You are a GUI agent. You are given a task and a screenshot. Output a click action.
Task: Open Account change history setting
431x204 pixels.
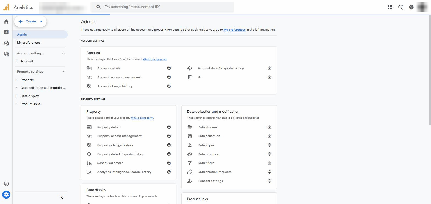[x=115, y=86]
